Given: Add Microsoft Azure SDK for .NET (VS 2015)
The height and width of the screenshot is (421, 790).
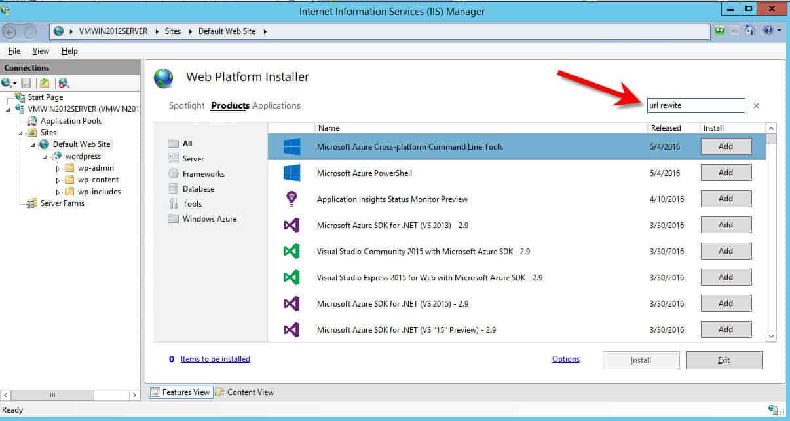Looking at the screenshot, I should (726, 303).
